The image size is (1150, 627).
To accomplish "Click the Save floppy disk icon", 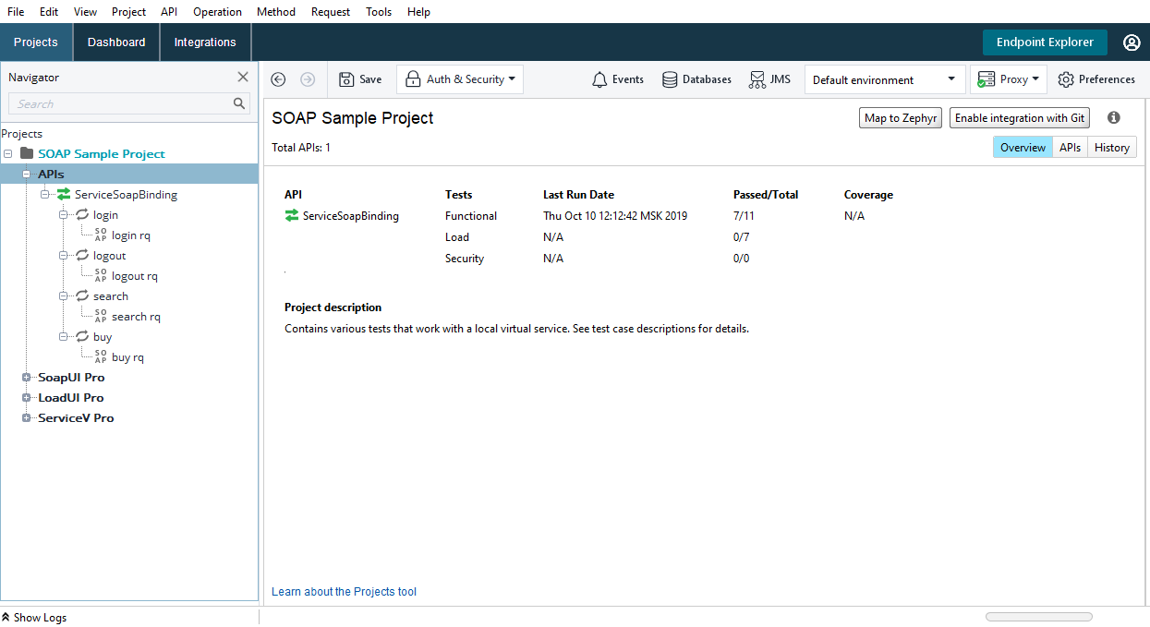I will coord(346,79).
